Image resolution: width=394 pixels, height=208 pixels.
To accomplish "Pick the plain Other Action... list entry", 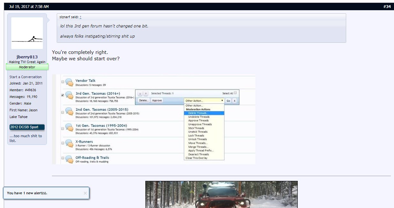I will [194, 106].
